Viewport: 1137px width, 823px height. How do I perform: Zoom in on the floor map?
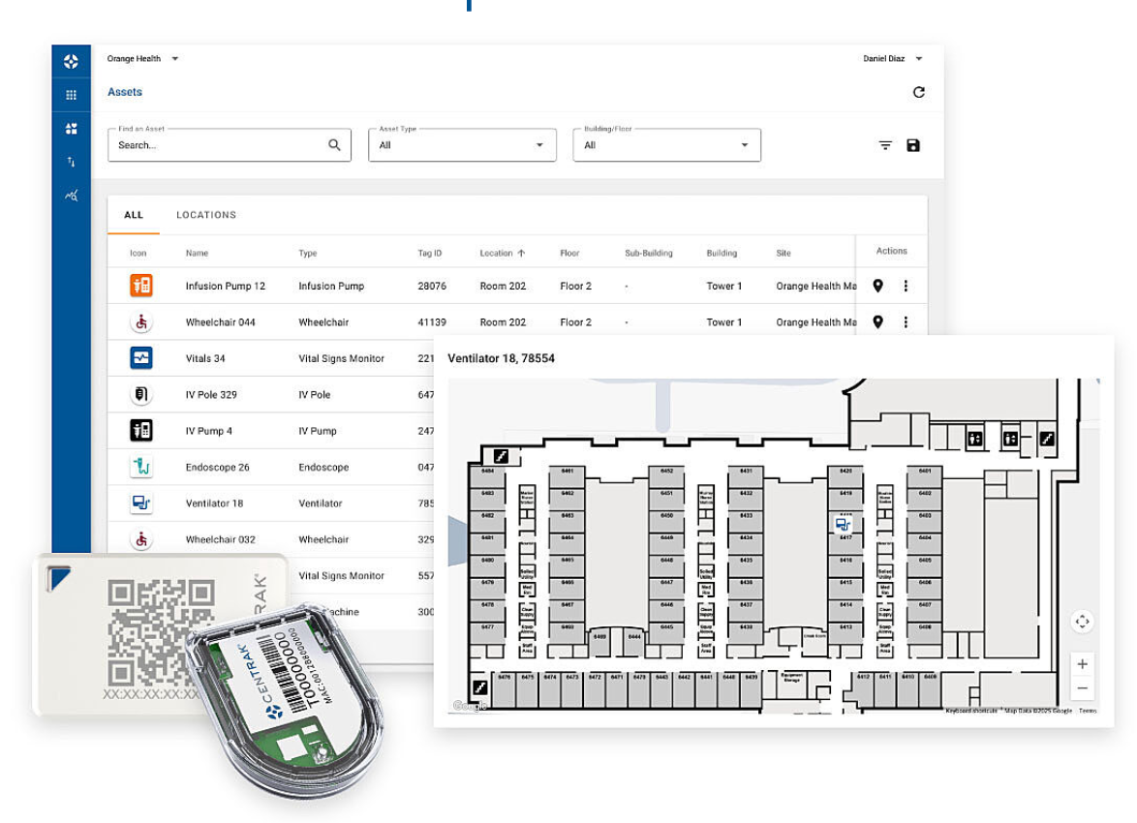[x=1082, y=664]
